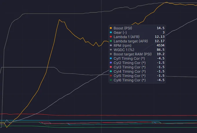
Task: Click the RPM (rpm) legend dot
Action: 111,45
